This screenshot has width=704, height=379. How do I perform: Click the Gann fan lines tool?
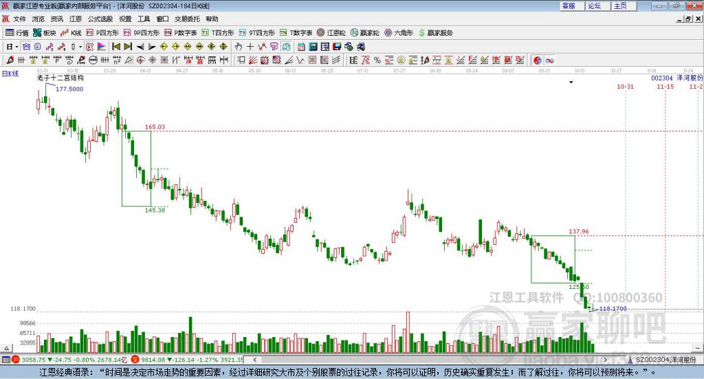tap(252, 60)
